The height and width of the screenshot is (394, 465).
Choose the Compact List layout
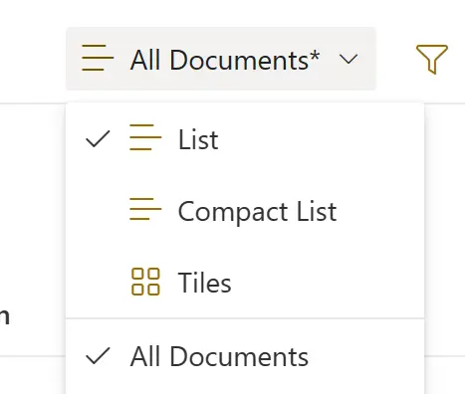coord(245,211)
